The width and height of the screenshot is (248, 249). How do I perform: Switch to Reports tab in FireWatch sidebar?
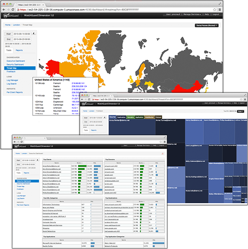(93, 130)
